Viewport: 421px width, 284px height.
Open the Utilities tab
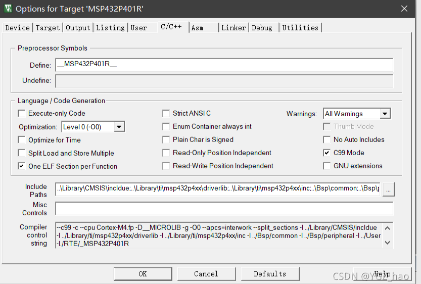point(300,28)
